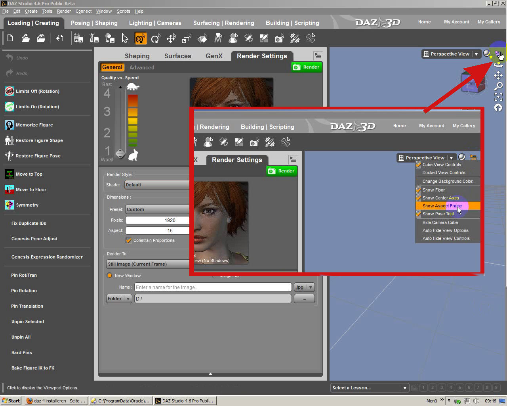
Task: Switch to the Posing | Shaping tab
Action: point(94,23)
